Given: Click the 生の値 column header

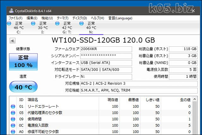Looking at the screenshot, I should (x=176, y=100).
